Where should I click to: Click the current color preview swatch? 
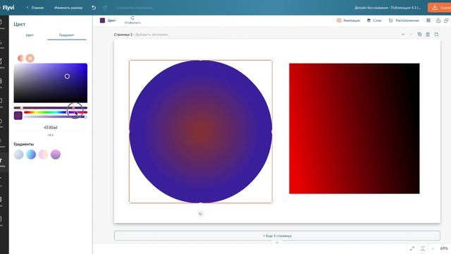[18, 116]
